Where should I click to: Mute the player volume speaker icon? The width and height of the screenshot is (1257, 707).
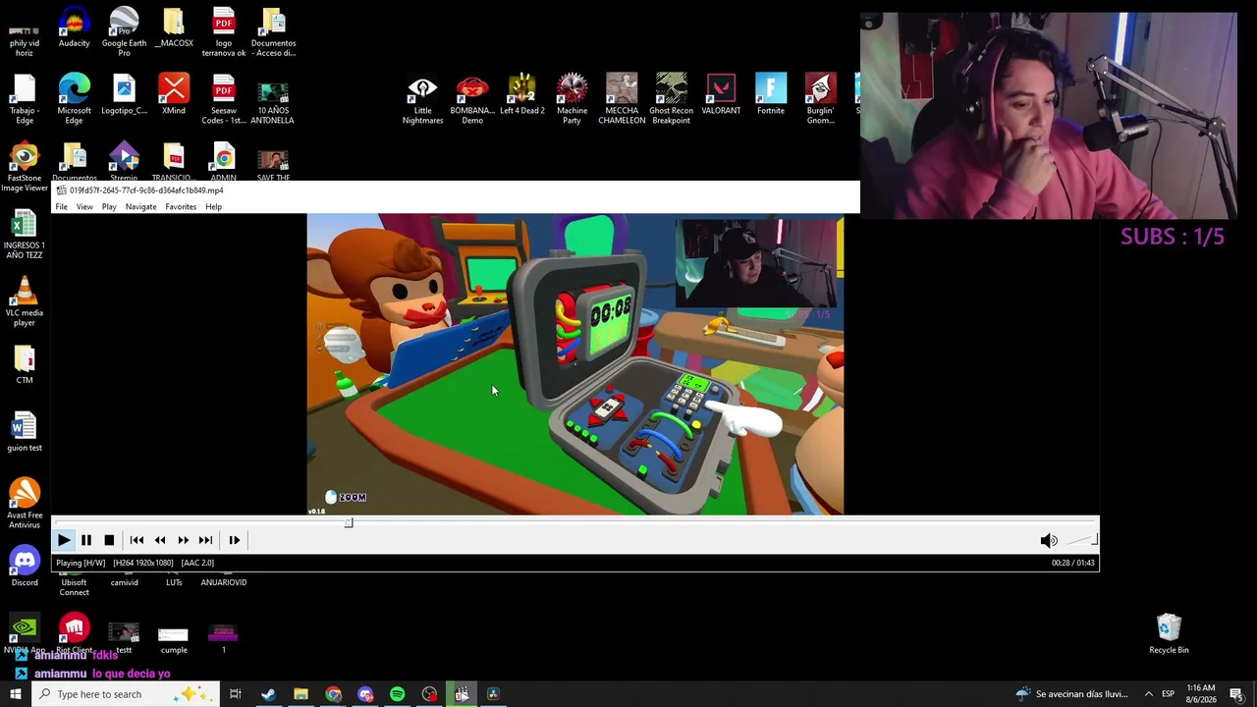[1049, 540]
